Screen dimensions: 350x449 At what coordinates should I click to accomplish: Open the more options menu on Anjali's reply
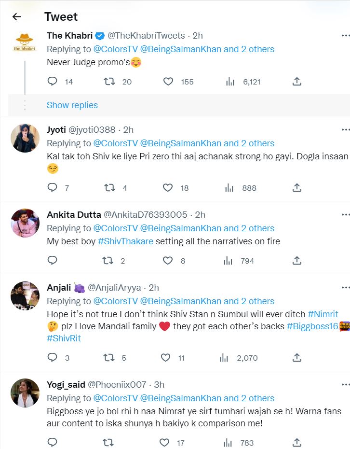click(344, 287)
